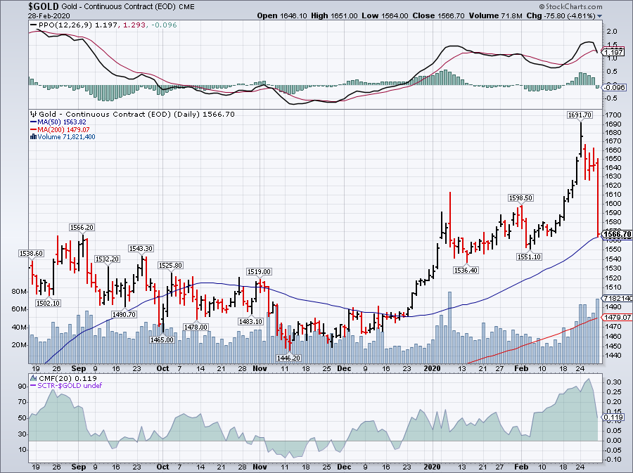
Task: Click the -0.096 histogram axis tag
Action: pyautogui.click(x=615, y=87)
